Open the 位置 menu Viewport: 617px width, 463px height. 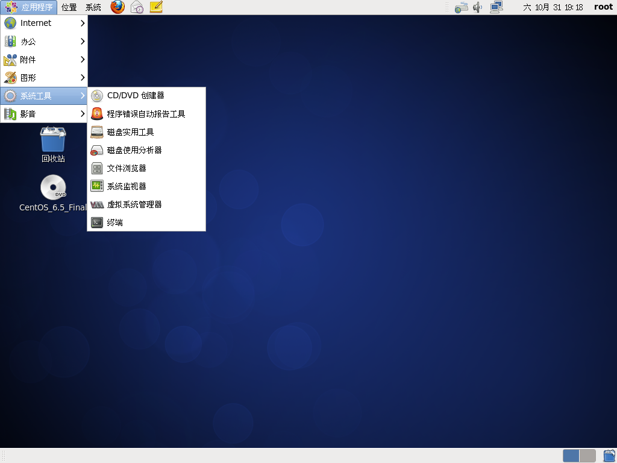(x=69, y=7)
